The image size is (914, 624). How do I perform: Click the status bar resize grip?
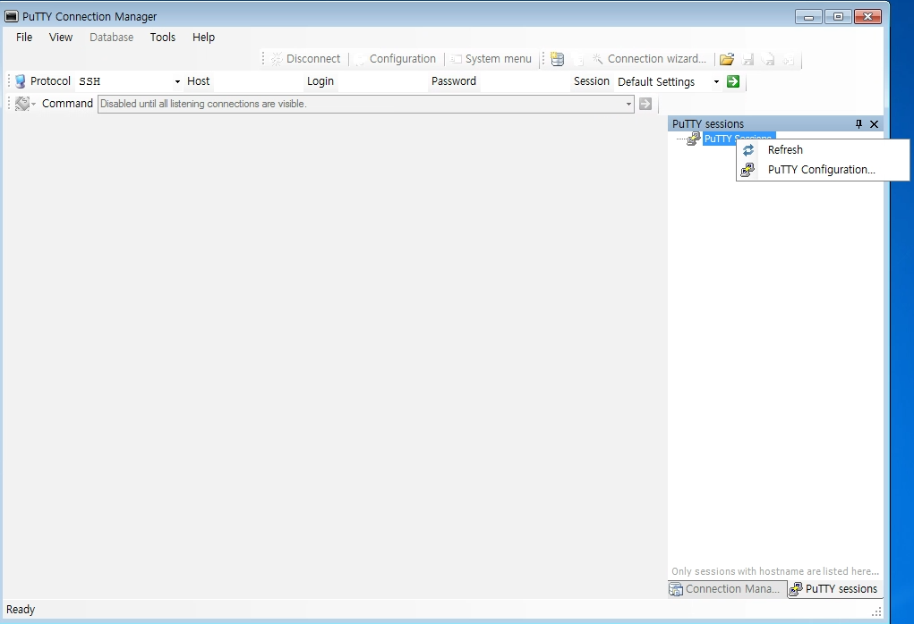pyautogui.click(x=876, y=611)
